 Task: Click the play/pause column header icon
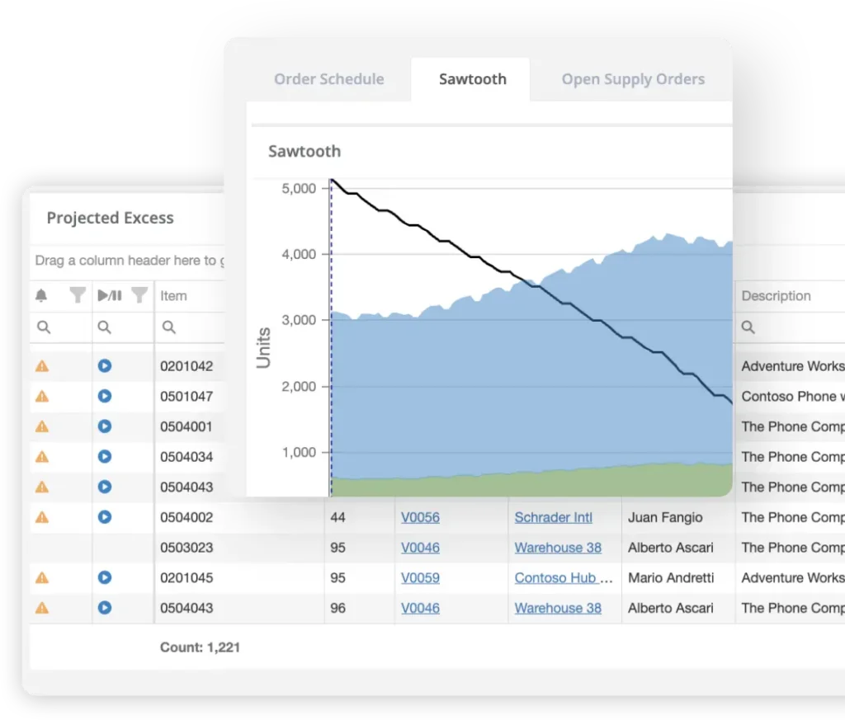point(110,295)
